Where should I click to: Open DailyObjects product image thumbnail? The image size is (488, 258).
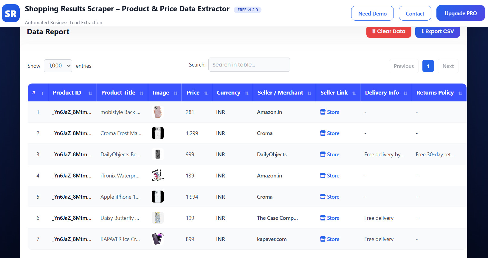[x=158, y=154]
